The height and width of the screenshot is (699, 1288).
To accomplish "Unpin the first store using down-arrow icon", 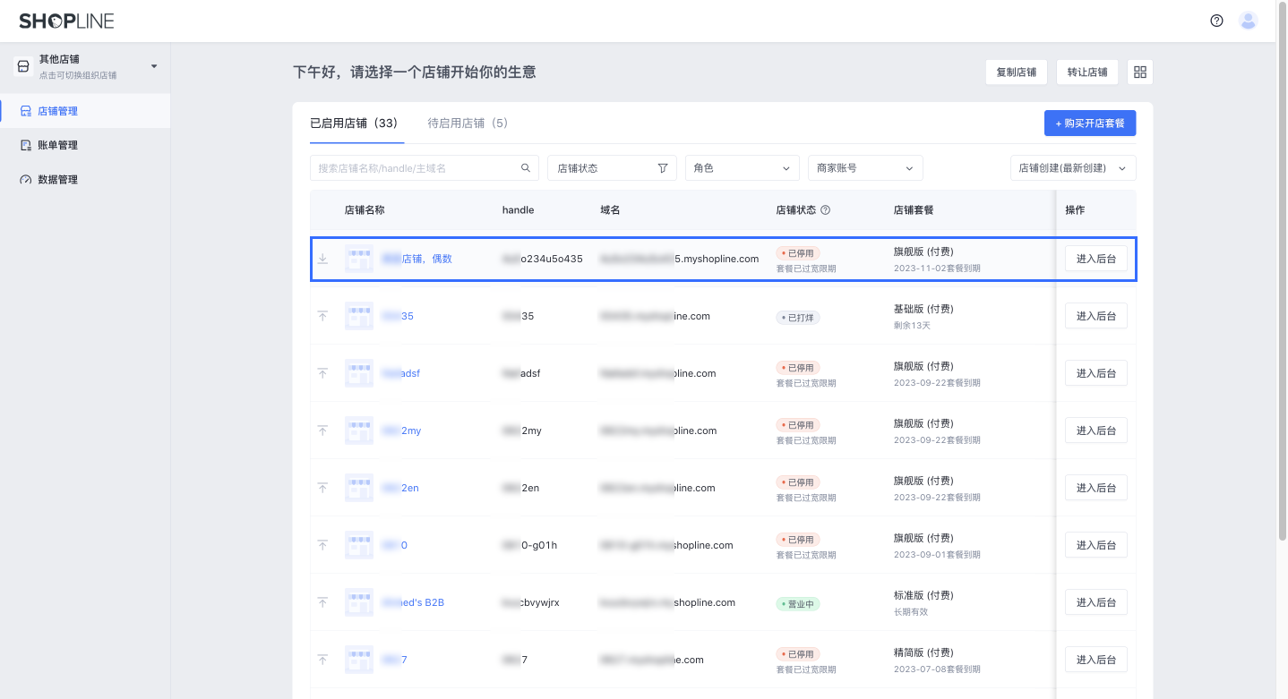I will point(322,259).
